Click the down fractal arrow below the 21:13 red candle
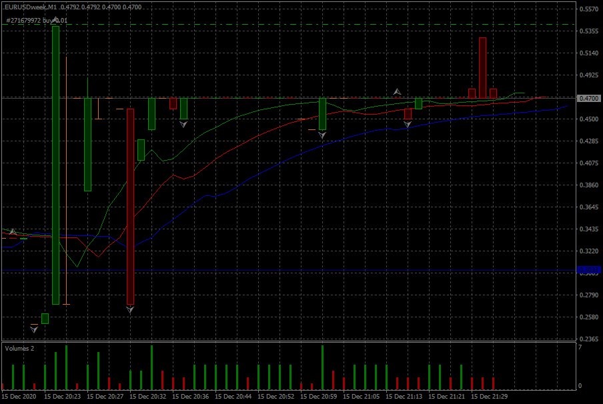603x404 pixels. point(408,124)
